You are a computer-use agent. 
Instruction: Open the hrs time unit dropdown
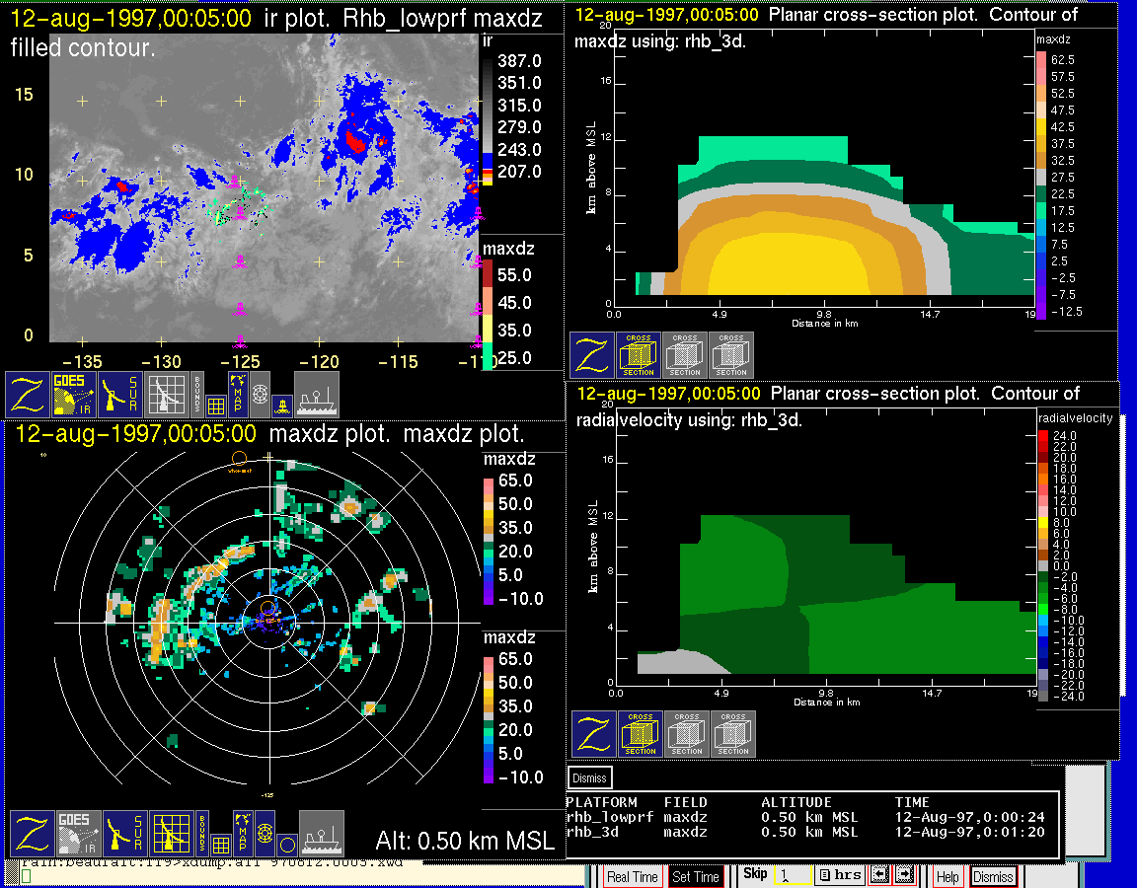pyautogui.click(x=840, y=876)
